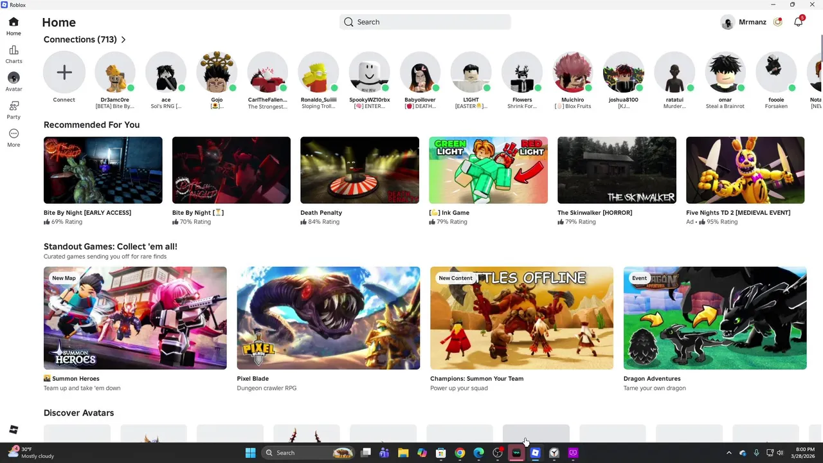The width and height of the screenshot is (823, 463).
Task: Open LIGHT's connection avatar
Action: point(471,72)
